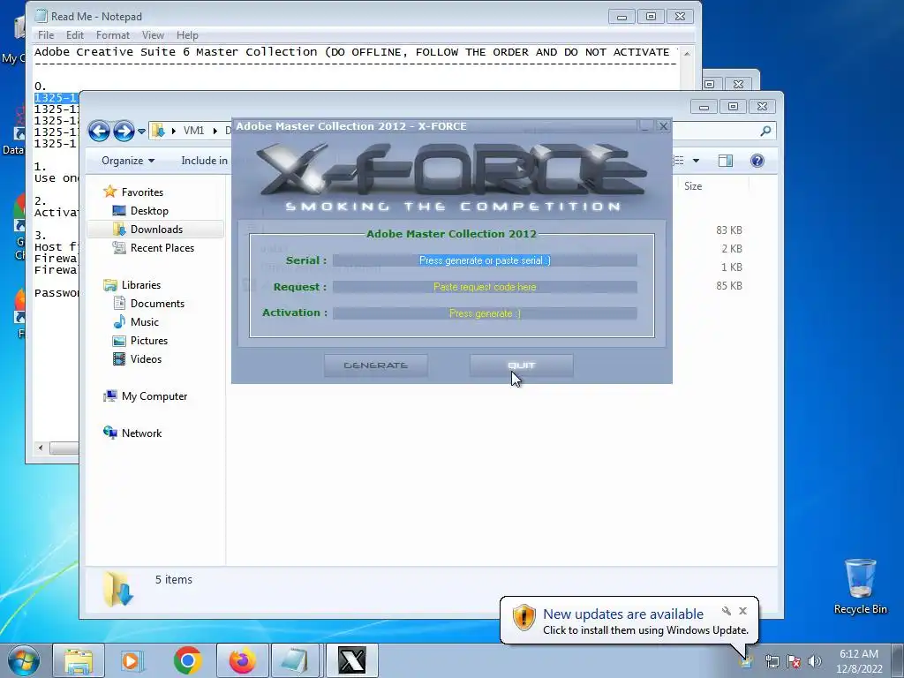
Task: Open the change view dropdown arrow
Action: pyautogui.click(x=696, y=161)
